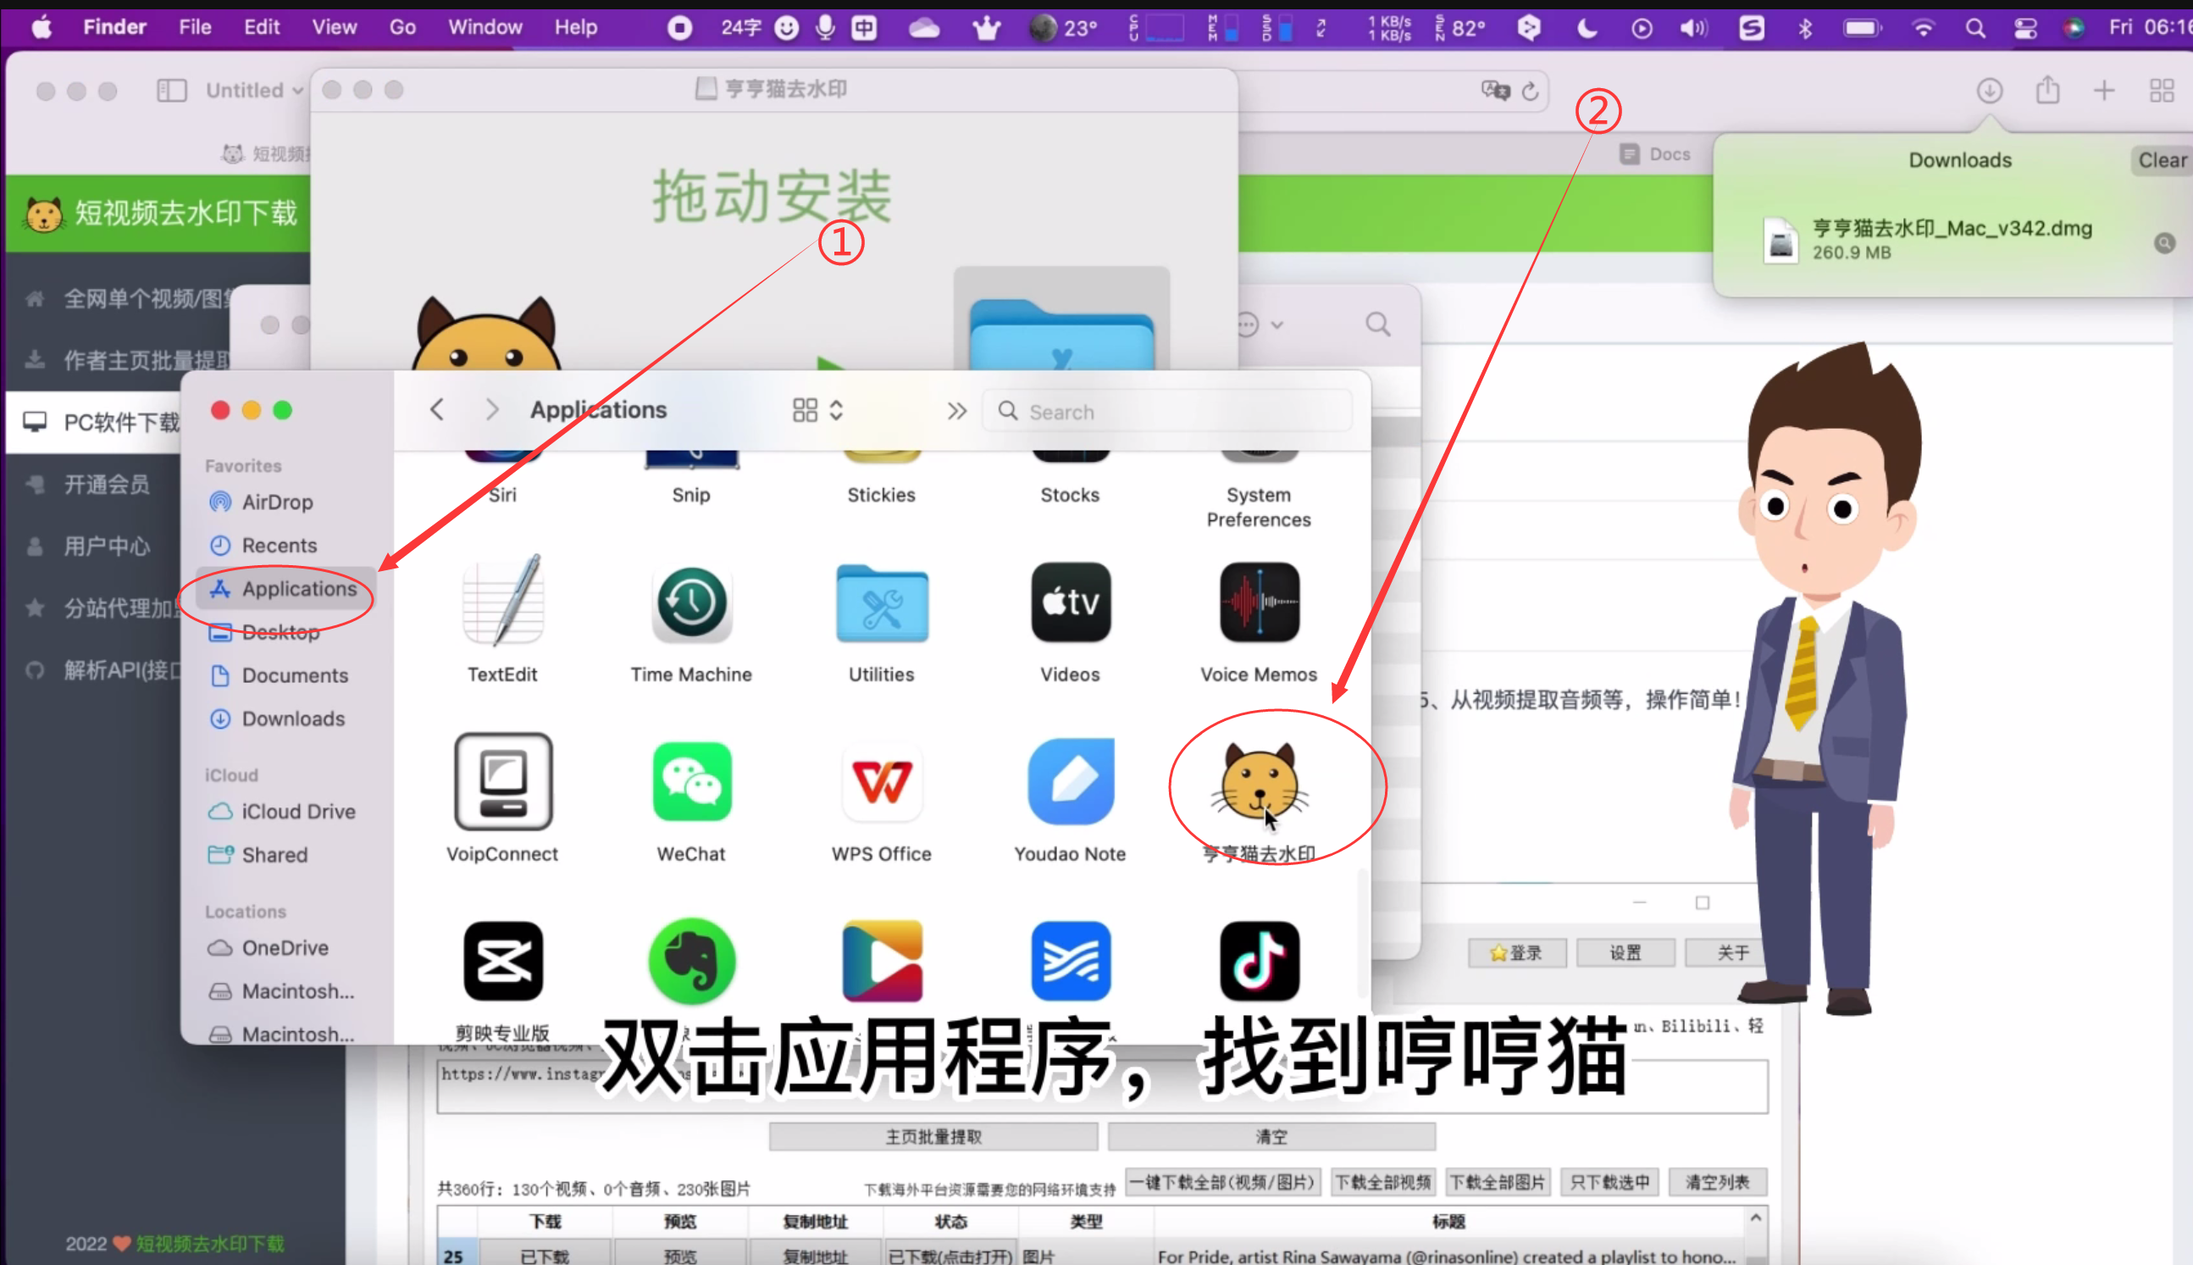The image size is (2193, 1265).
Task: Change Finder icon view mode dropdown
Action: (817, 411)
